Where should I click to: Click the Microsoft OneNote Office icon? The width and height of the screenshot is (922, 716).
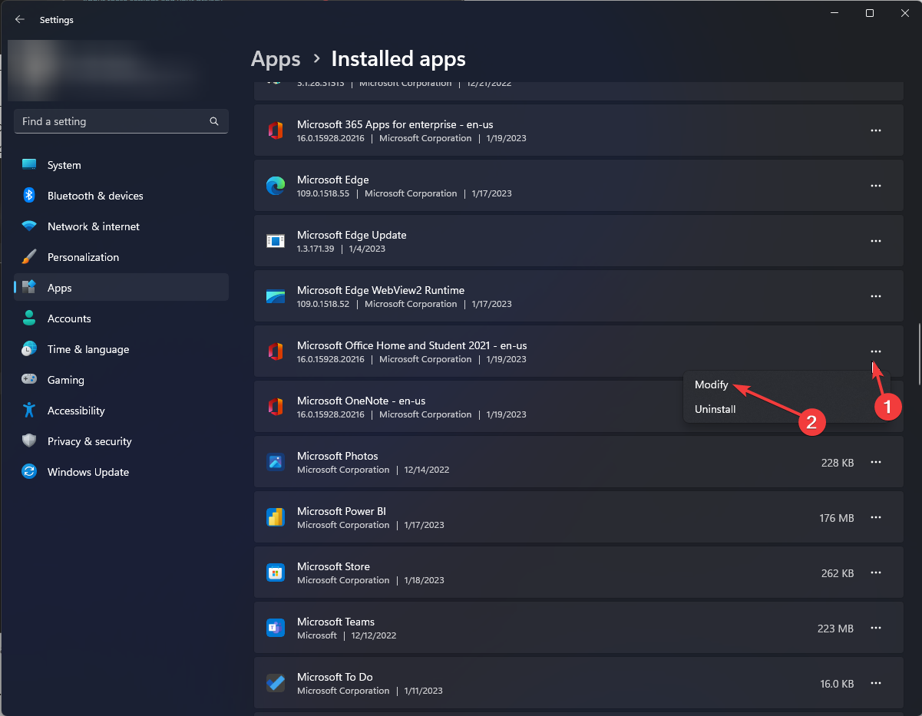[275, 407]
